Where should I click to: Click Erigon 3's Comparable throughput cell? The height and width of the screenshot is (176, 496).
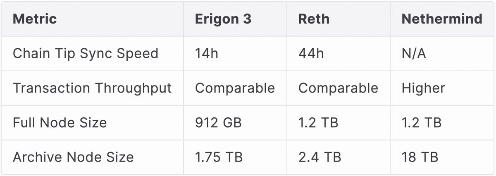click(x=235, y=88)
